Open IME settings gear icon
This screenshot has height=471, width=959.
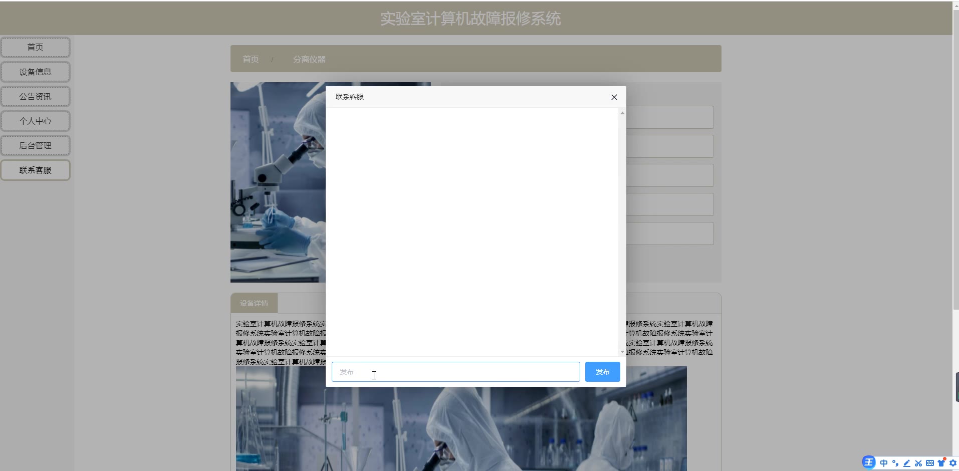pos(953,463)
